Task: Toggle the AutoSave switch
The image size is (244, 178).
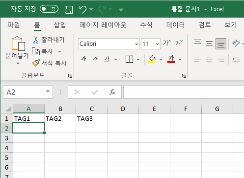Action: click(49, 9)
